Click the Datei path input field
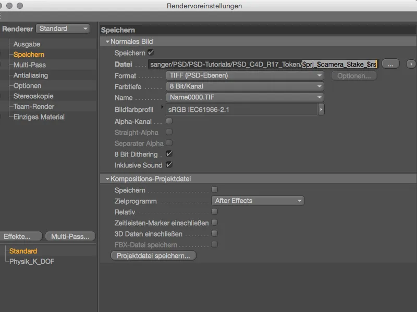Image resolution: width=417 pixels, height=312 pixels. (x=264, y=64)
